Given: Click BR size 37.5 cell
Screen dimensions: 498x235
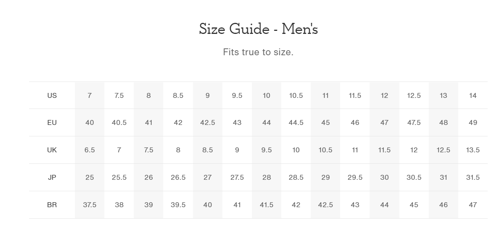Looking at the screenshot, I should (x=89, y=205).
